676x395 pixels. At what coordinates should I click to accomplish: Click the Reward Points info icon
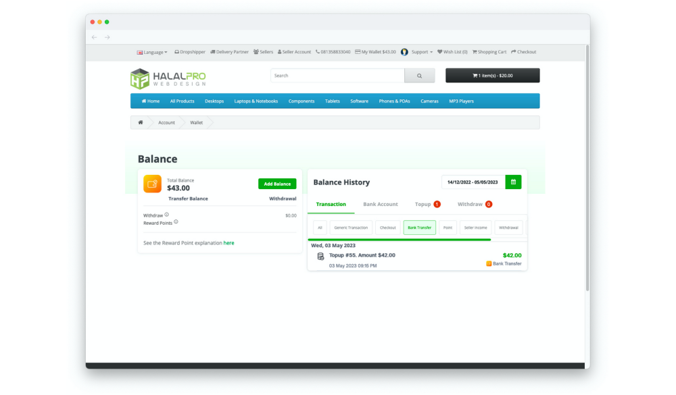tap(176, 222)
